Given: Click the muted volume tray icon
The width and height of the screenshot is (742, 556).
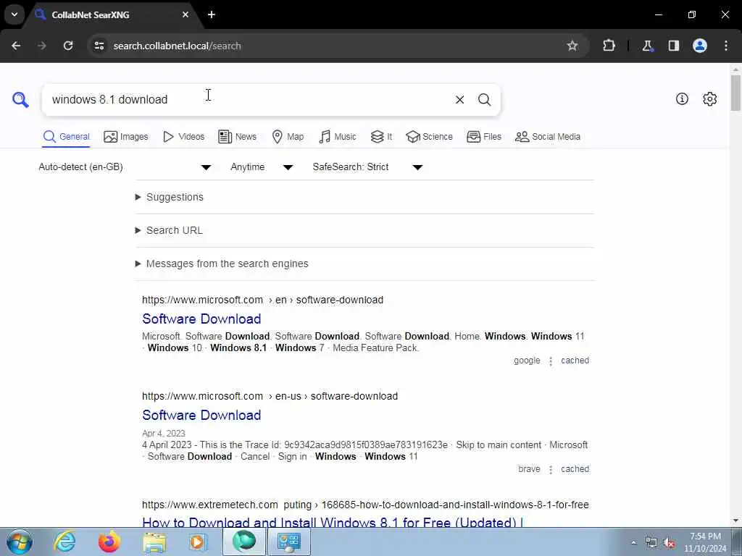Looking at the screenshot, I should click(669, 543).
